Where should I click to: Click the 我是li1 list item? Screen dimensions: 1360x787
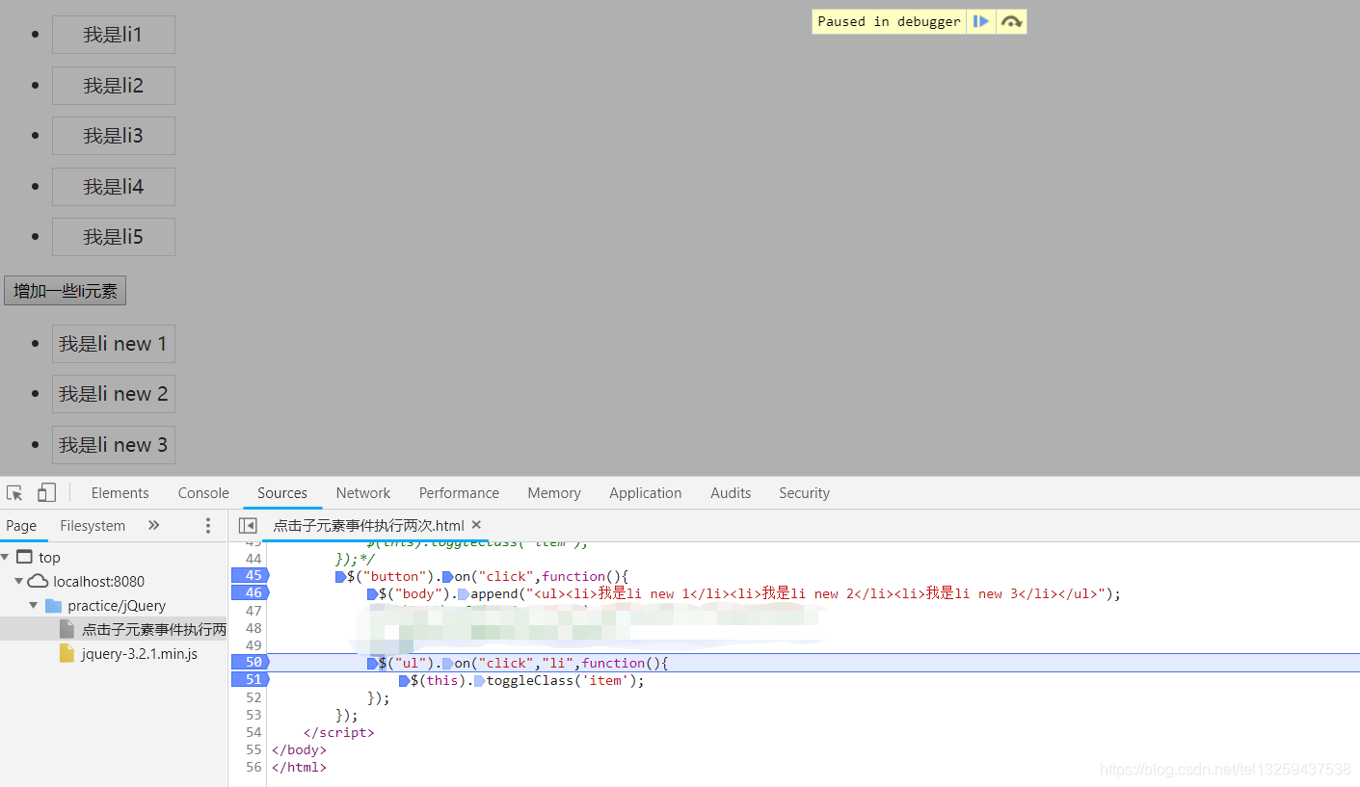114,35
